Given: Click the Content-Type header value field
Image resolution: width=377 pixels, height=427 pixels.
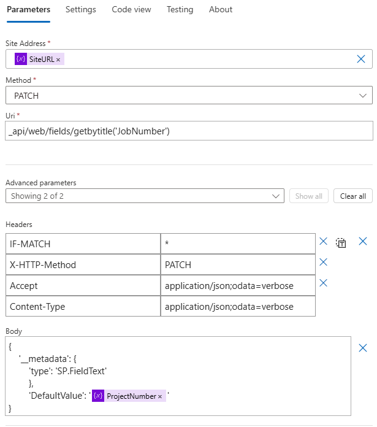Looking at the screenshot, I should coord(238,306).
